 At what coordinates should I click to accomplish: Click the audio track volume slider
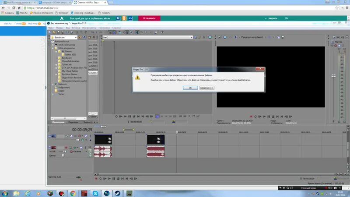63,151
